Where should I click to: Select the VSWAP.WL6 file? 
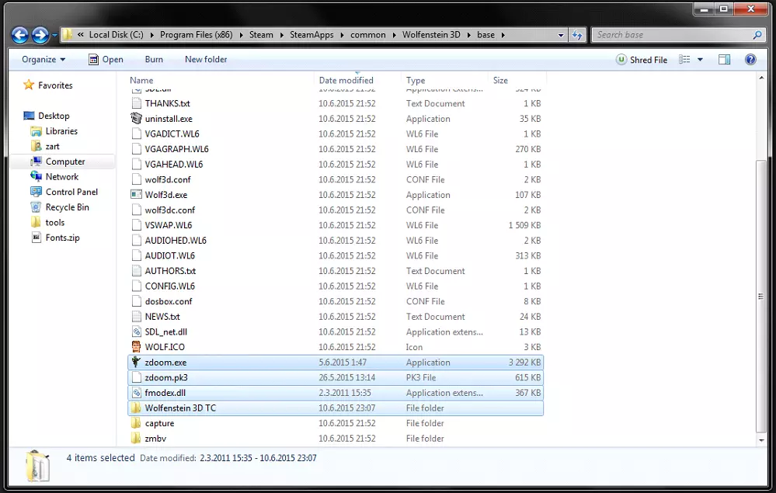pos(336,225)
